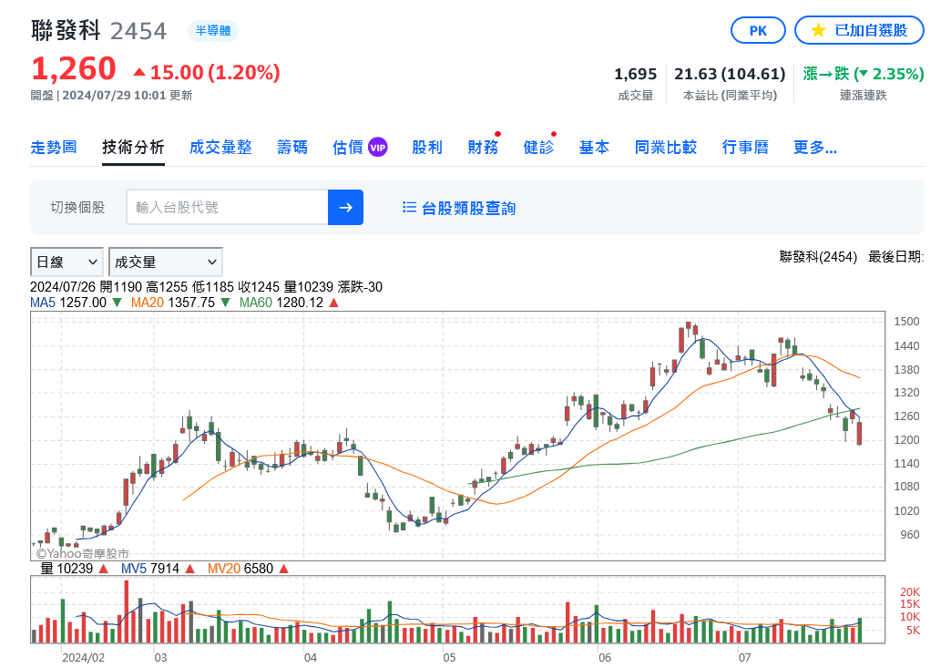
Task: Go to the 籌碼 tab
Action: [292, 147]
